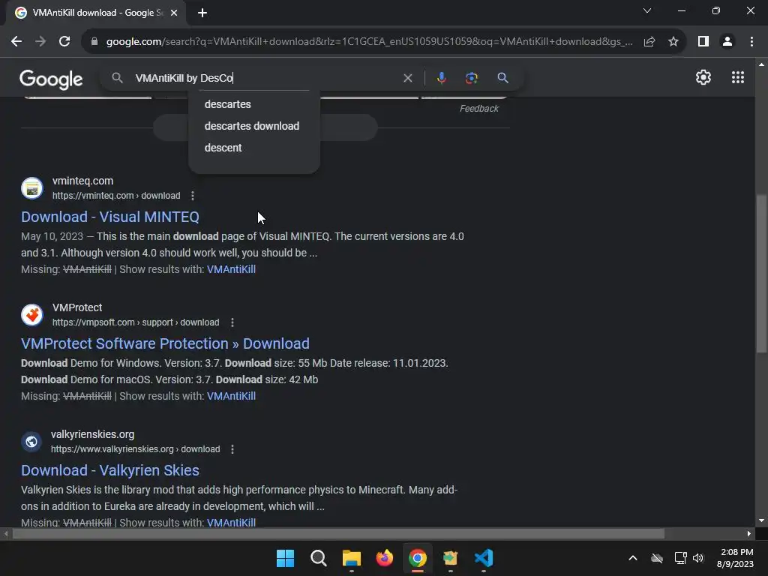Open the tab search dropdown chevron
768x576 pixels.
click(647, 10)
